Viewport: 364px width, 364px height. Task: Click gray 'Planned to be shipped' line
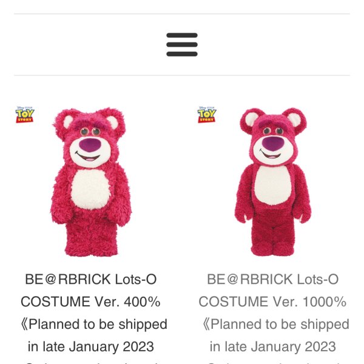pos(276,324)
